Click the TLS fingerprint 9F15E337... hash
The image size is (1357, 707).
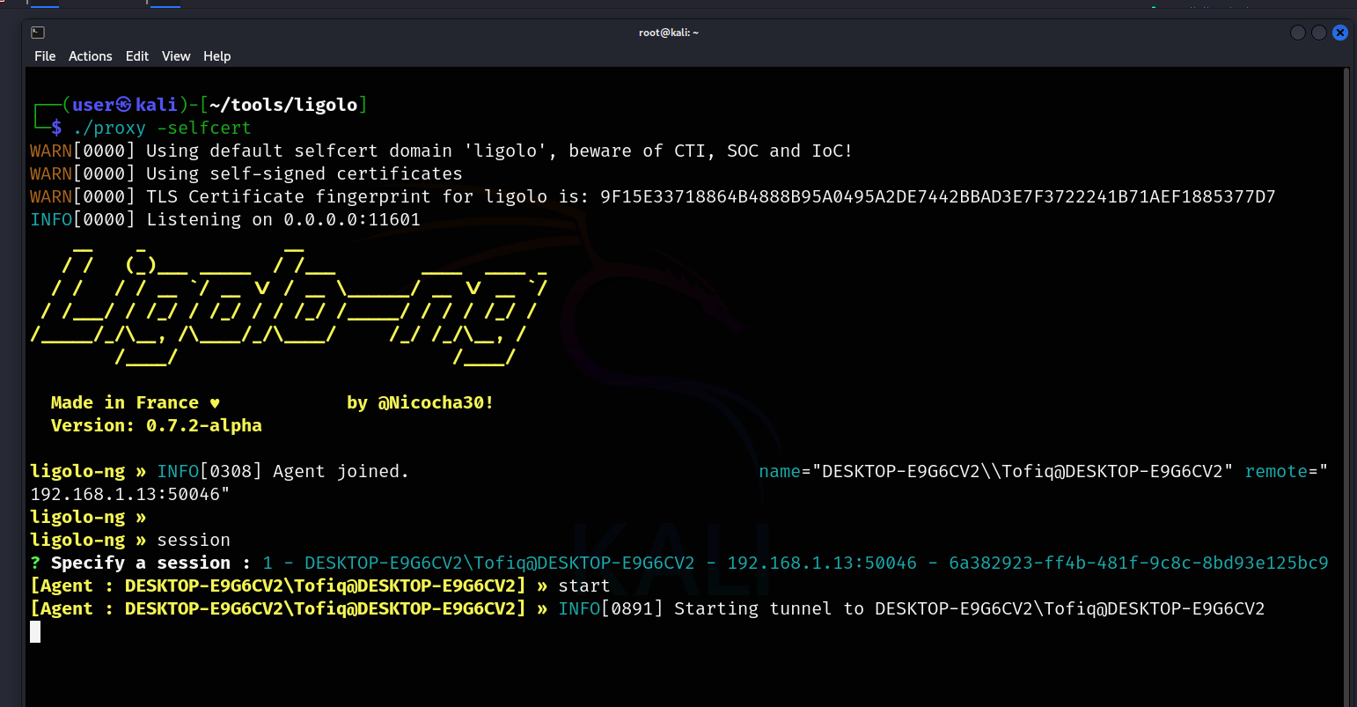tap(938, 196)
